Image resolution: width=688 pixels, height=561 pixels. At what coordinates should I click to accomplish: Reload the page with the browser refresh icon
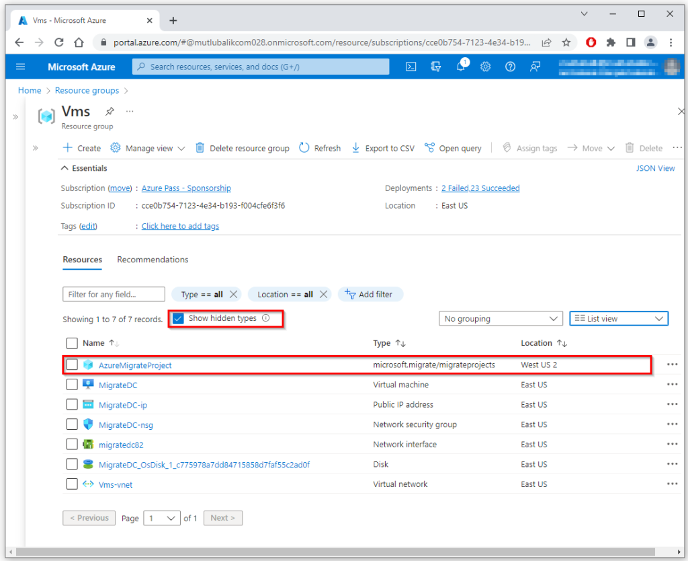[59, 42]
